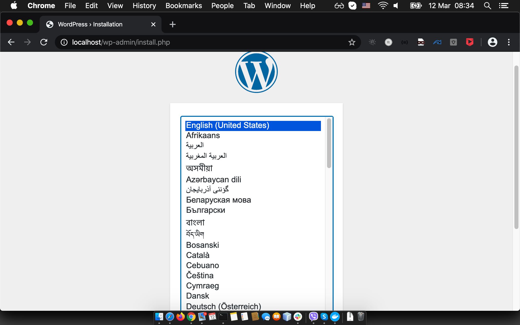Open the incognito-mask browser extension

(420, 42)
